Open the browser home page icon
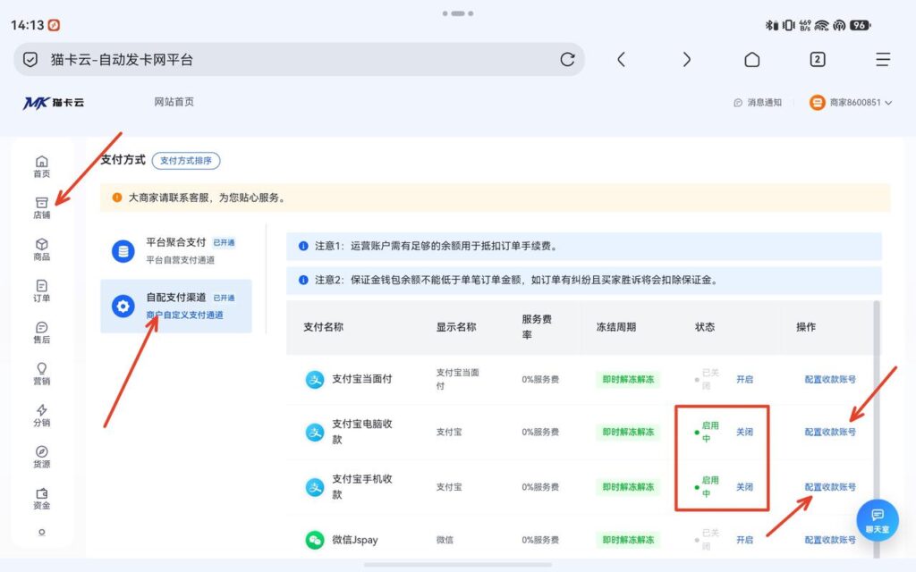Screen dimensions: 916x572 (751, 59)
